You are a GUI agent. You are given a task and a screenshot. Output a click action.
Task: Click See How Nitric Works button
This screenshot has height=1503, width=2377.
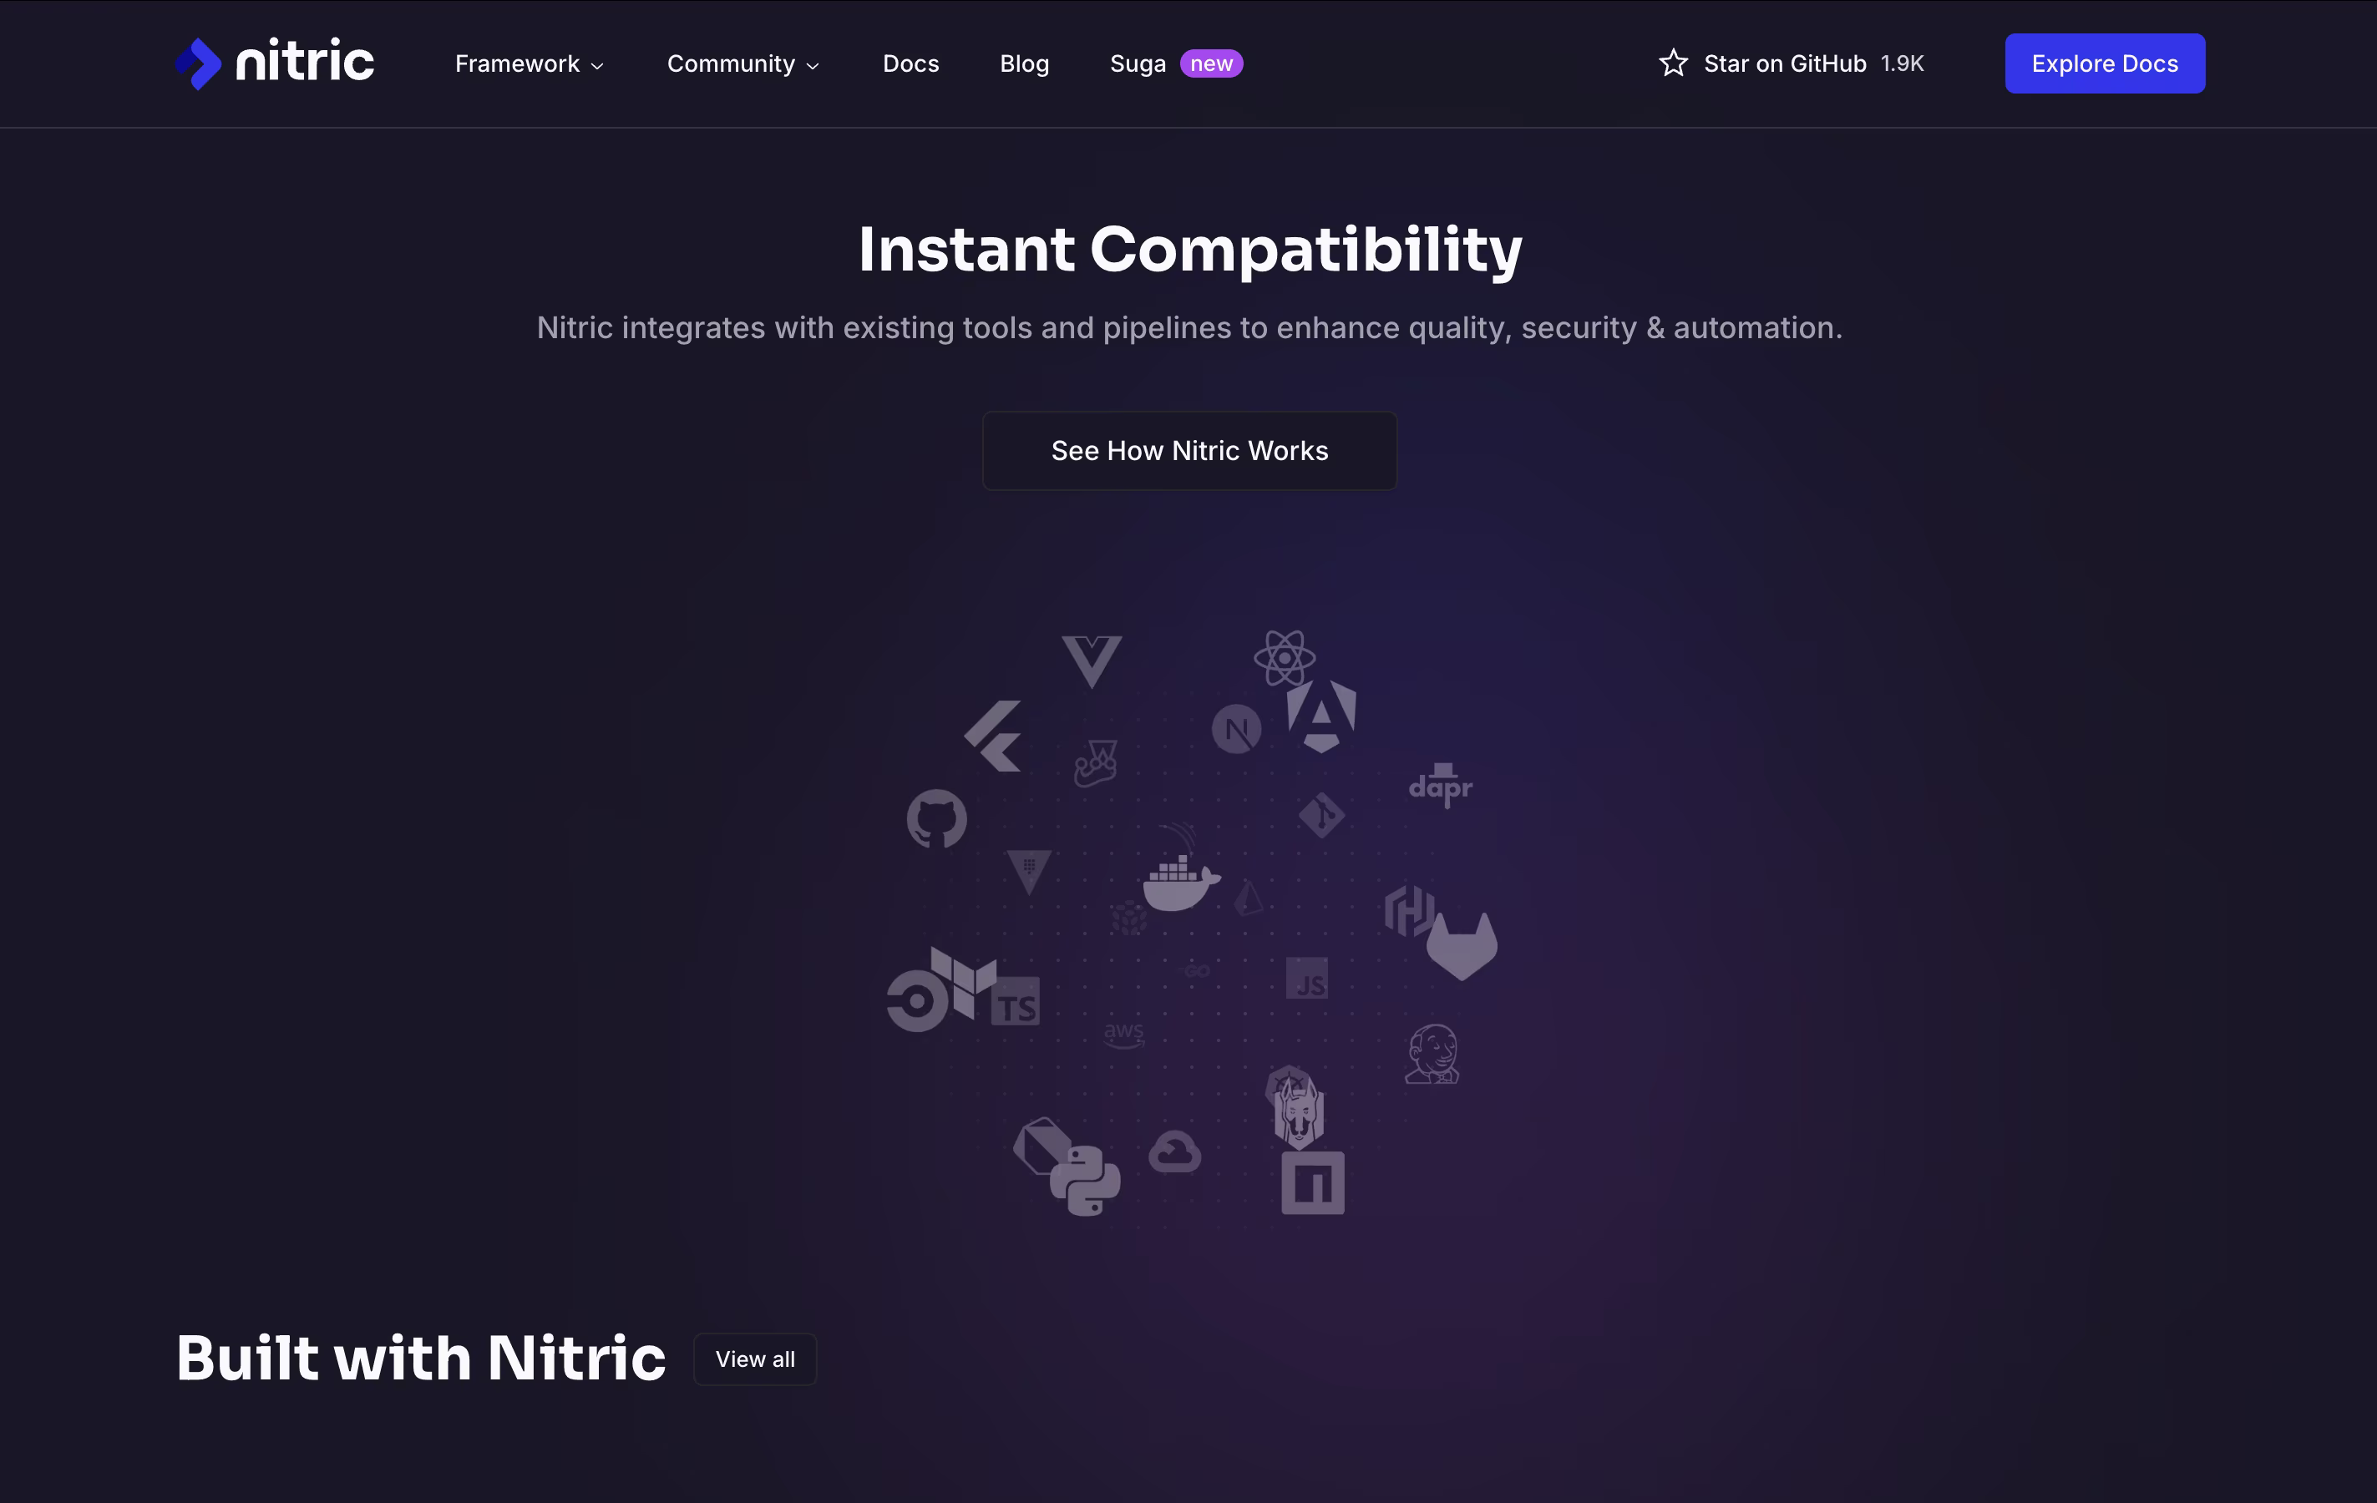(x=1189, y=451)
